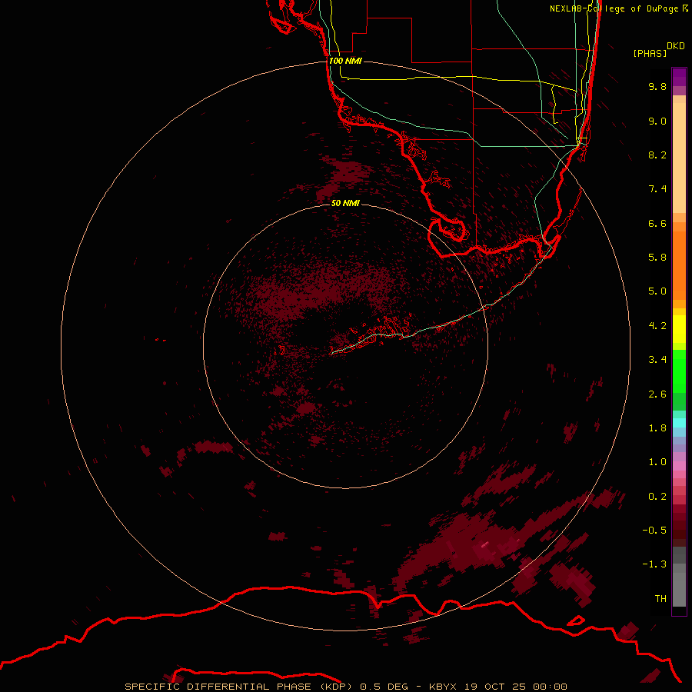This screenshot has height=692, width=692.
Task: Click the bright green segment of the color bar
Action: tap(679, 371)
